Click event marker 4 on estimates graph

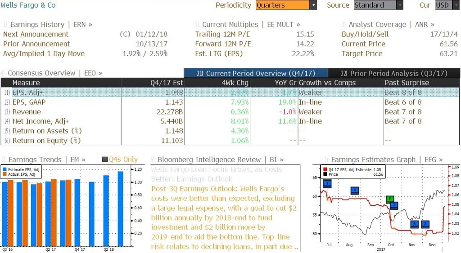click(355, 190)
